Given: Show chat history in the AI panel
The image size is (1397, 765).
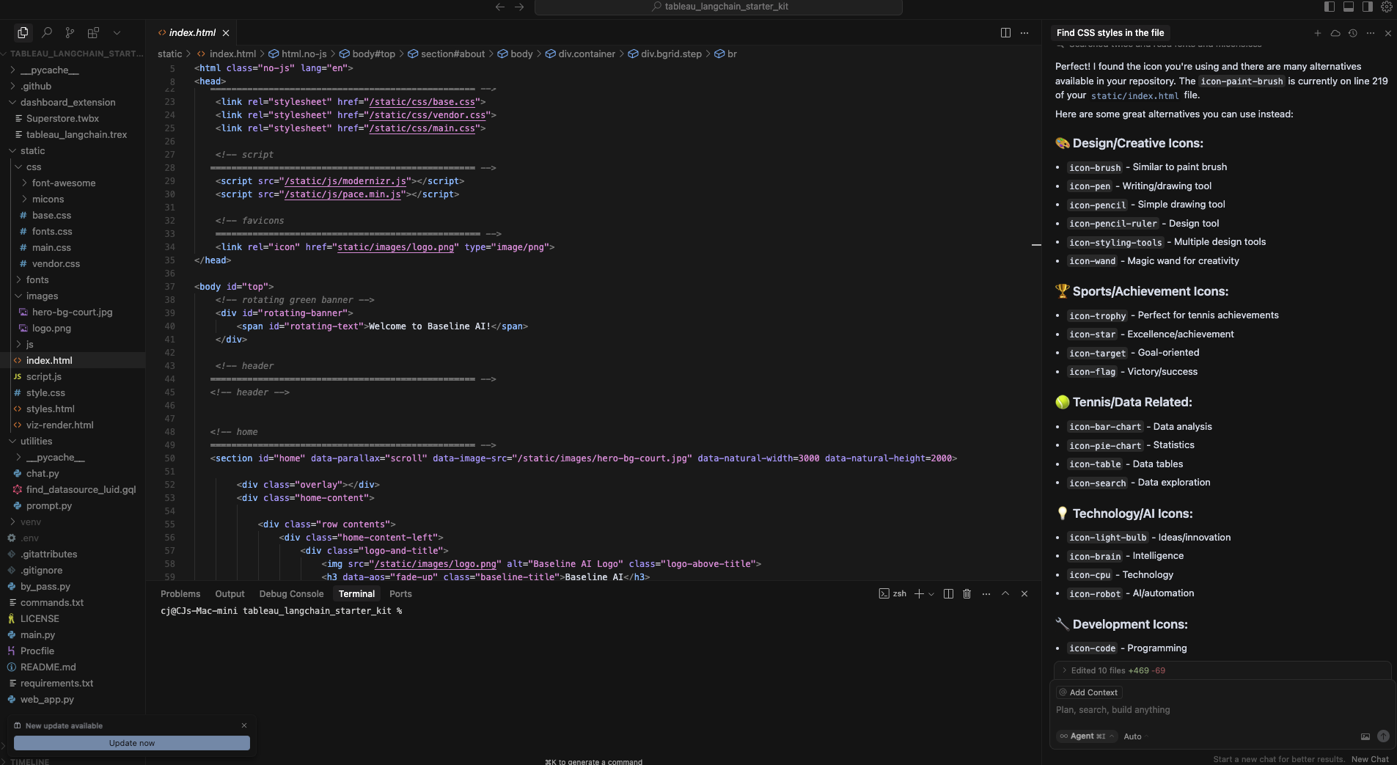Looking at the screenshot, I should tap(1353, 33).
